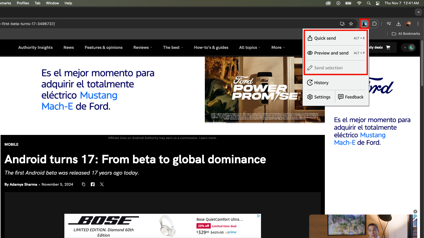Expand the All topics dropdown
The height and width of the screenshot is (238, 424).
(250, 47)
